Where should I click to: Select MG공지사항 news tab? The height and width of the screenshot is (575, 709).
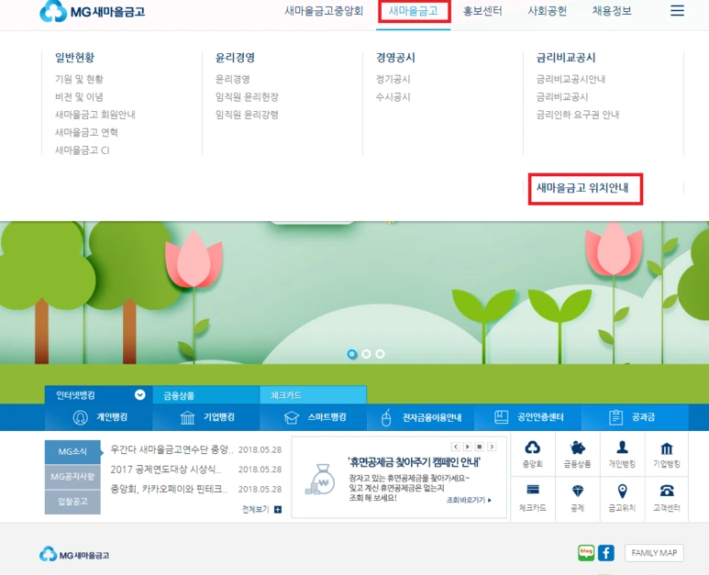[72, 477]
